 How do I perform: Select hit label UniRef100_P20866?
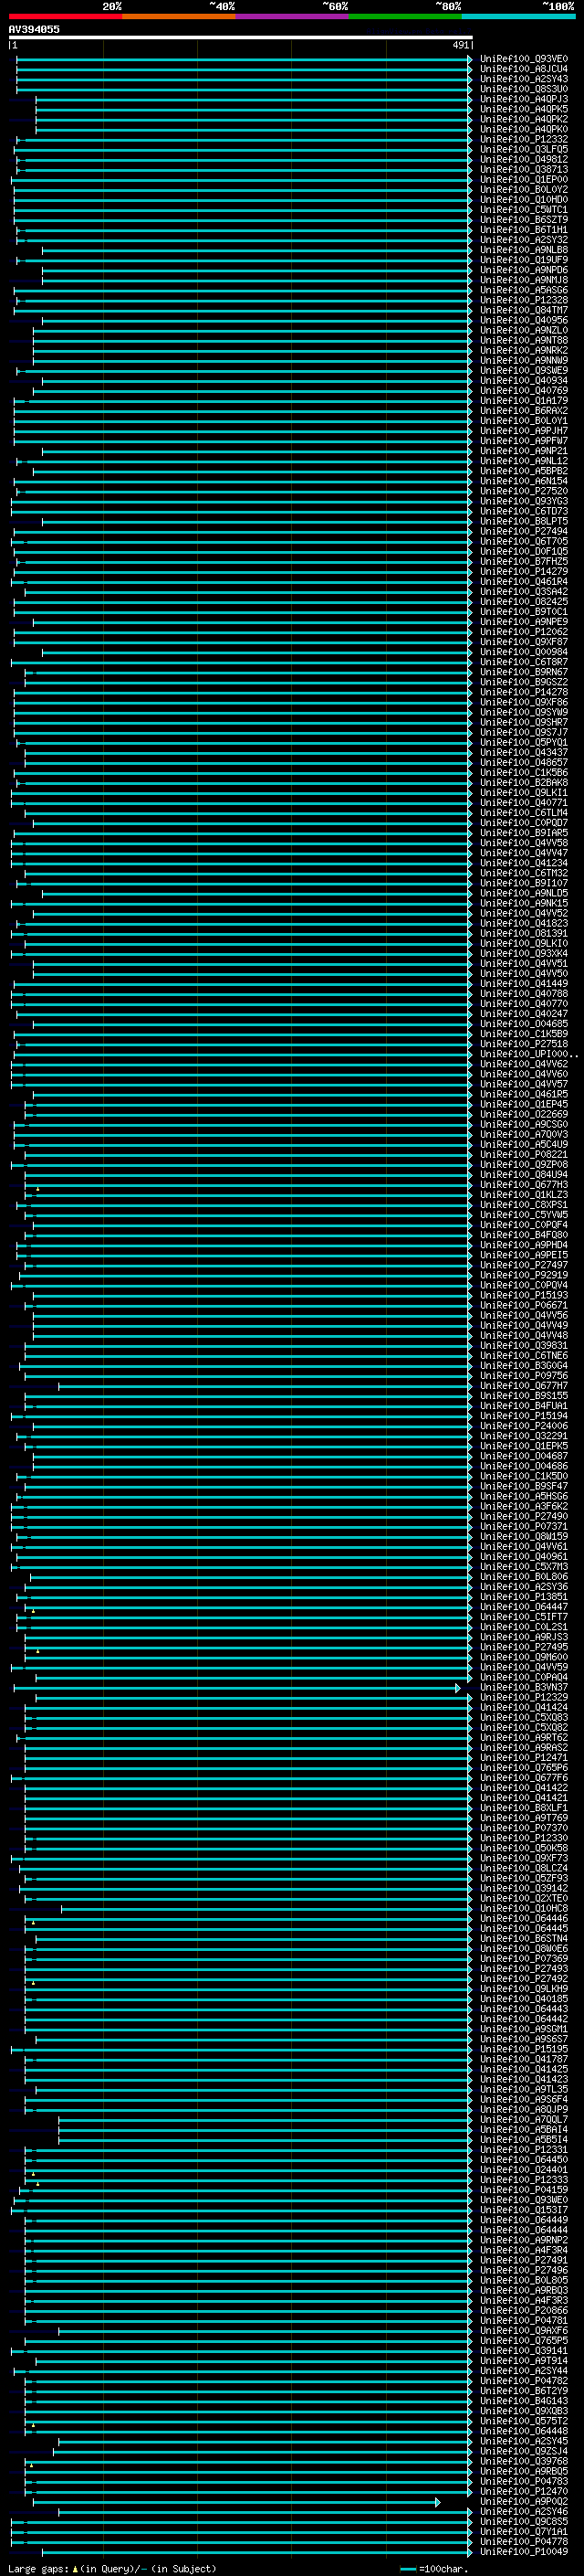click(x=523, y=2310)
